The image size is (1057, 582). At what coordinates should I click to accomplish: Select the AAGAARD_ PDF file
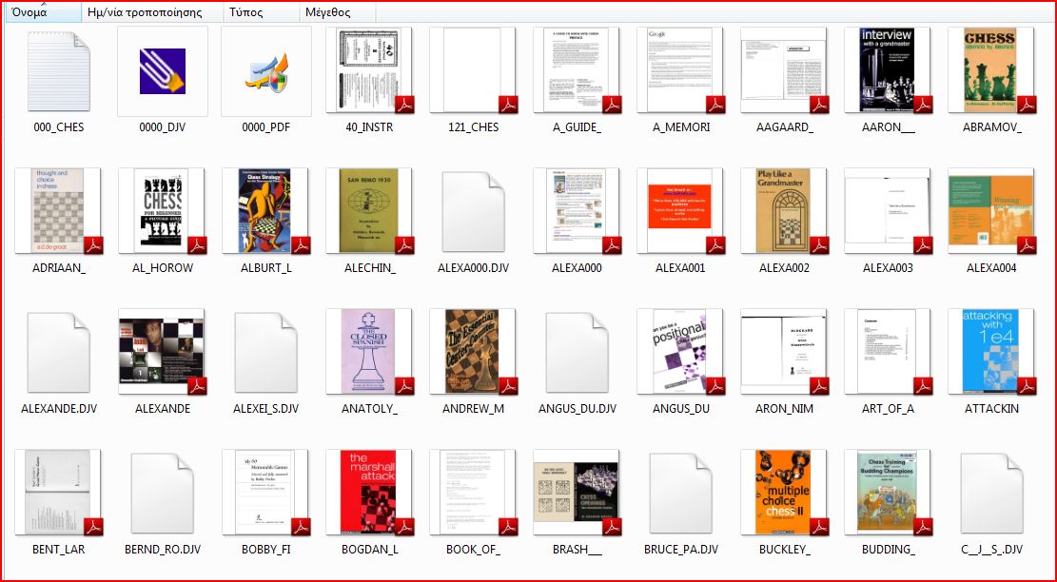coord(785,70)
